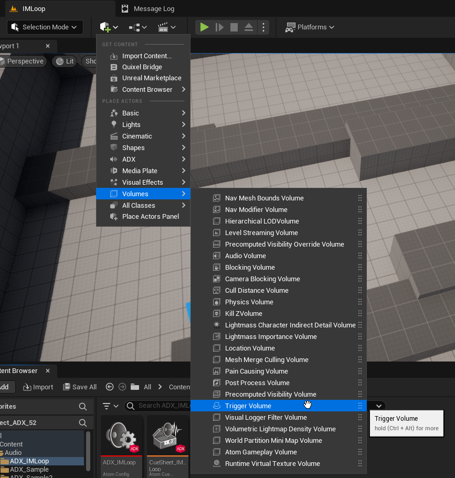Select the ADX_IMLoop Atom Config asset
This screenshot has width=455, height=478.
tap(122, 445)
